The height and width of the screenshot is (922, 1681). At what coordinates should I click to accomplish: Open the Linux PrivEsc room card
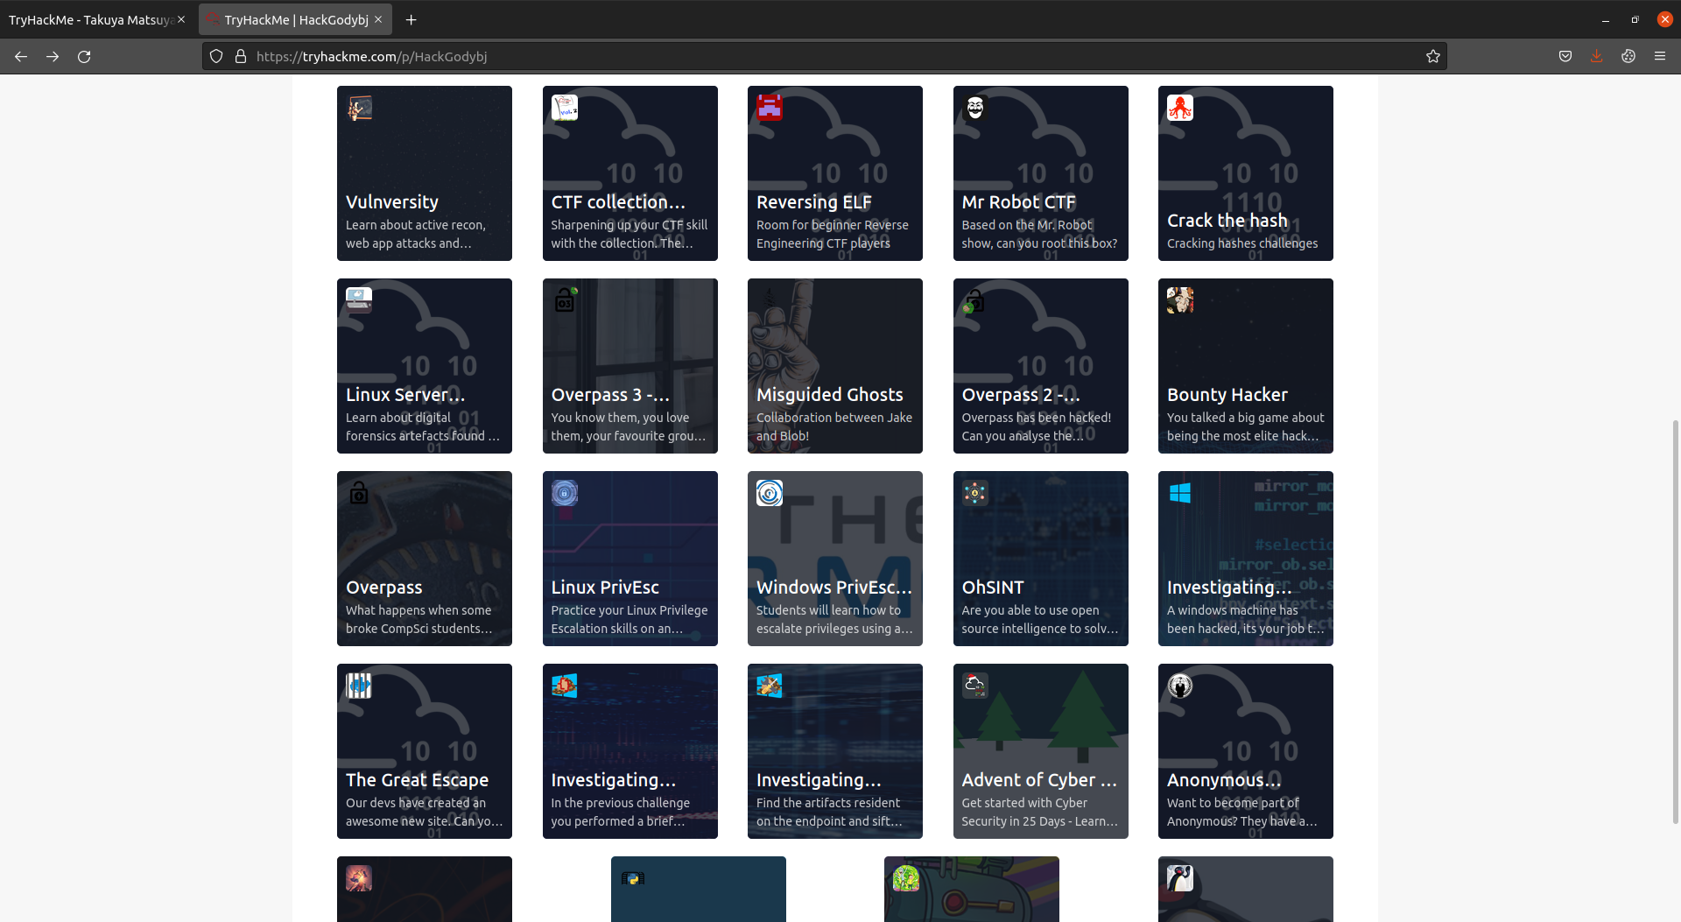(x=629, y=559)
